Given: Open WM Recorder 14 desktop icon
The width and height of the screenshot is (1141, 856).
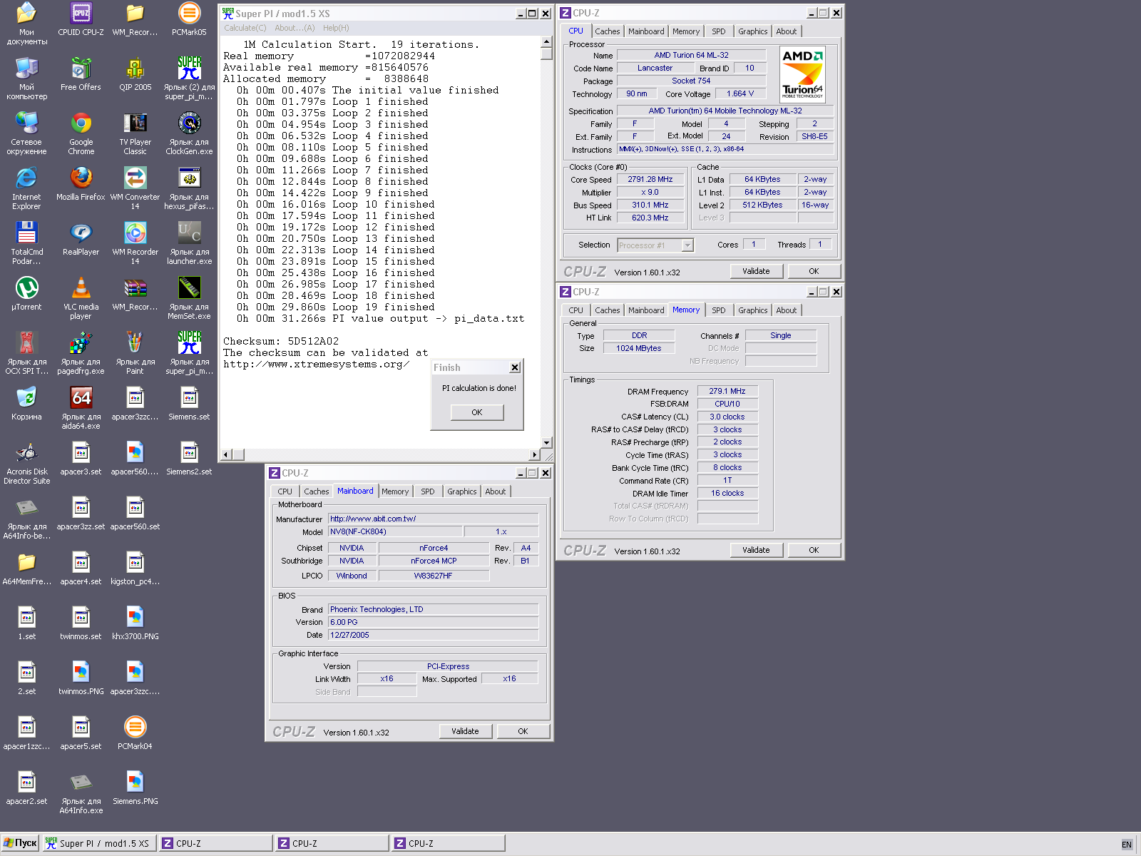Looking at the screenshot, I should pos(135,243).
